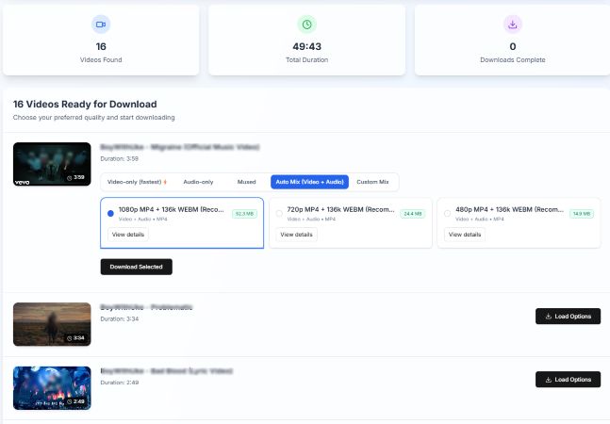Click the 52.3 MB size badge
The height and width of the screenshot is (424, 610).
point(245,214)
